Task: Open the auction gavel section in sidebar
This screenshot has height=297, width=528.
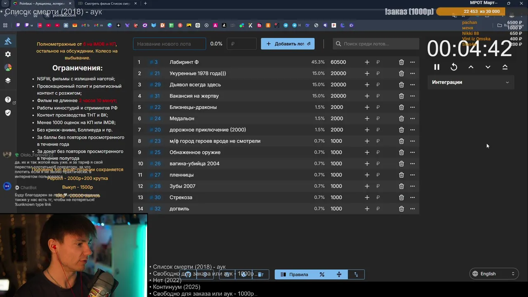Action: (x=8, y=41)
